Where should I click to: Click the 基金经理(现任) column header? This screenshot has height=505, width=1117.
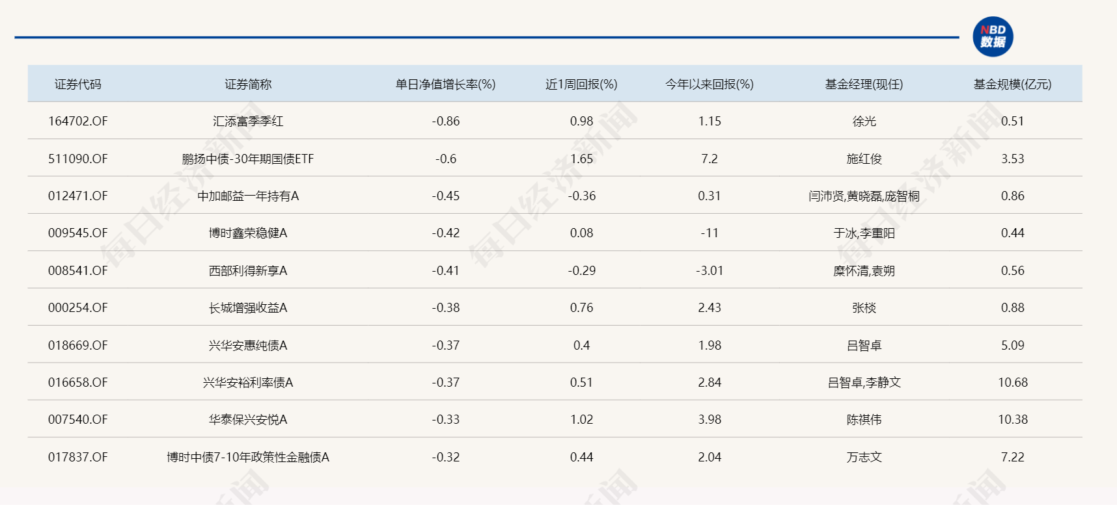864,84
